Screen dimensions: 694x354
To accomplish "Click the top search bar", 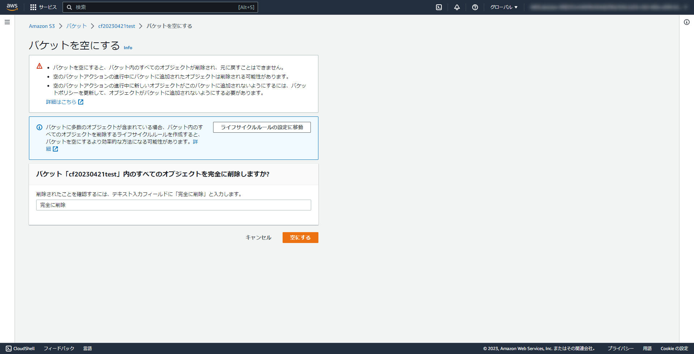I will (x=160, y=7).
